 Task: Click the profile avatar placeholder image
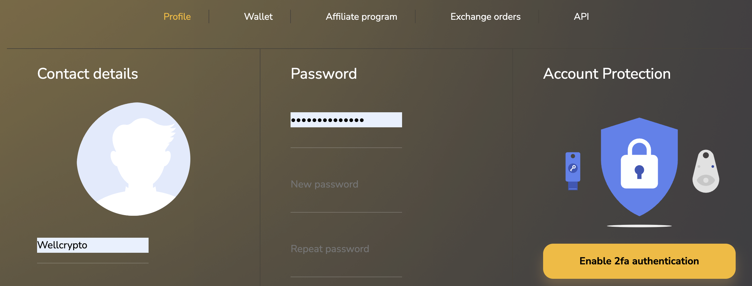pos(134,159)
